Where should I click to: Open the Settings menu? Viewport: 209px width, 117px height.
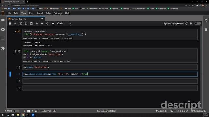click(58, 13)
